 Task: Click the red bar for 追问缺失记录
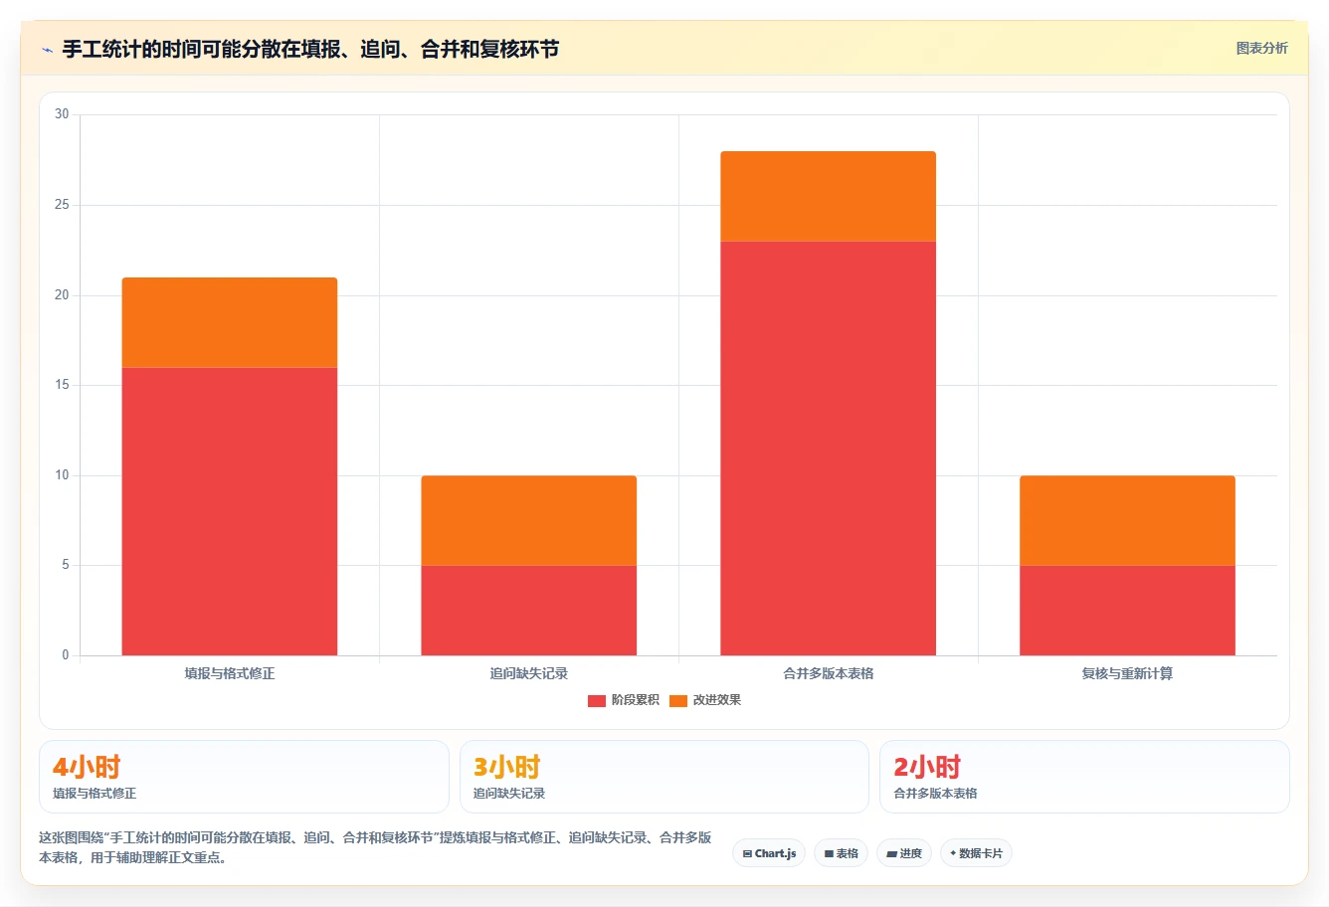(x=529, y=611)
